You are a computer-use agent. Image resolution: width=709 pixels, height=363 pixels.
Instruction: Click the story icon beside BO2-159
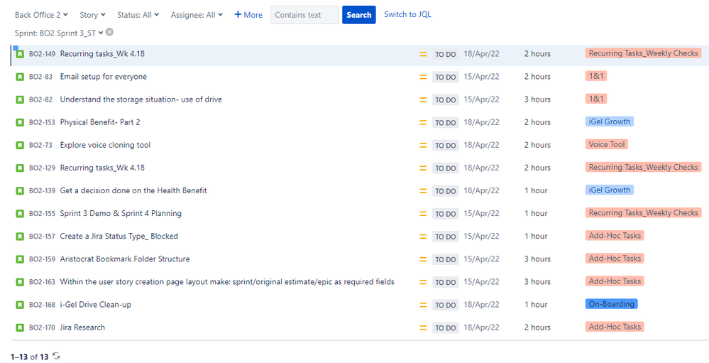[20, 259]
